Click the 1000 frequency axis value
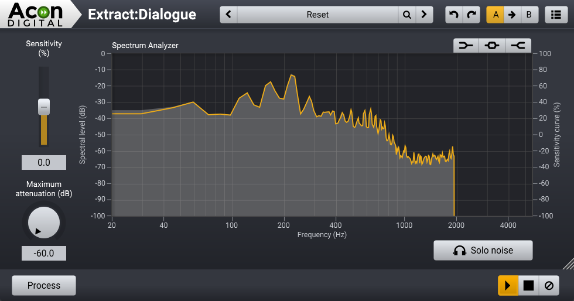 click(404, 225)
